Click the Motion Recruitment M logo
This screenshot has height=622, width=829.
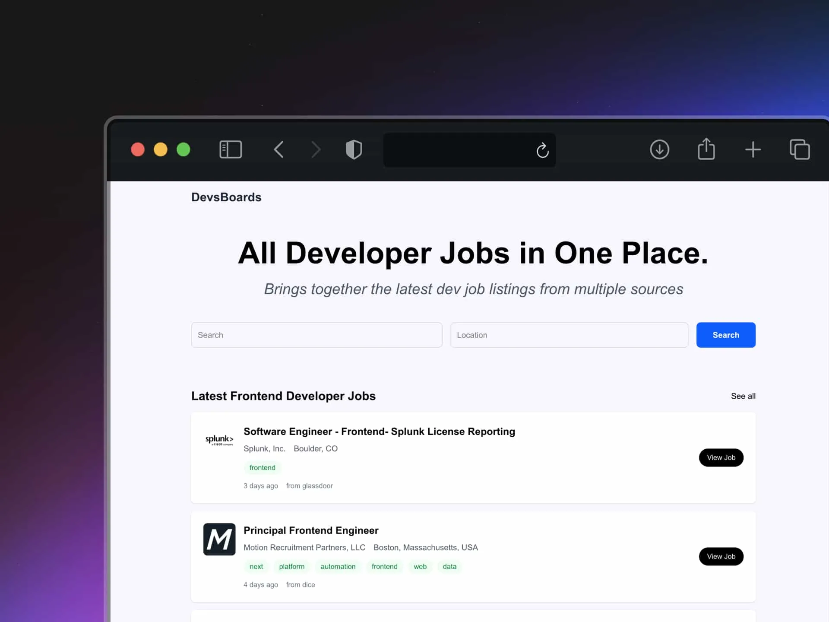219,539
